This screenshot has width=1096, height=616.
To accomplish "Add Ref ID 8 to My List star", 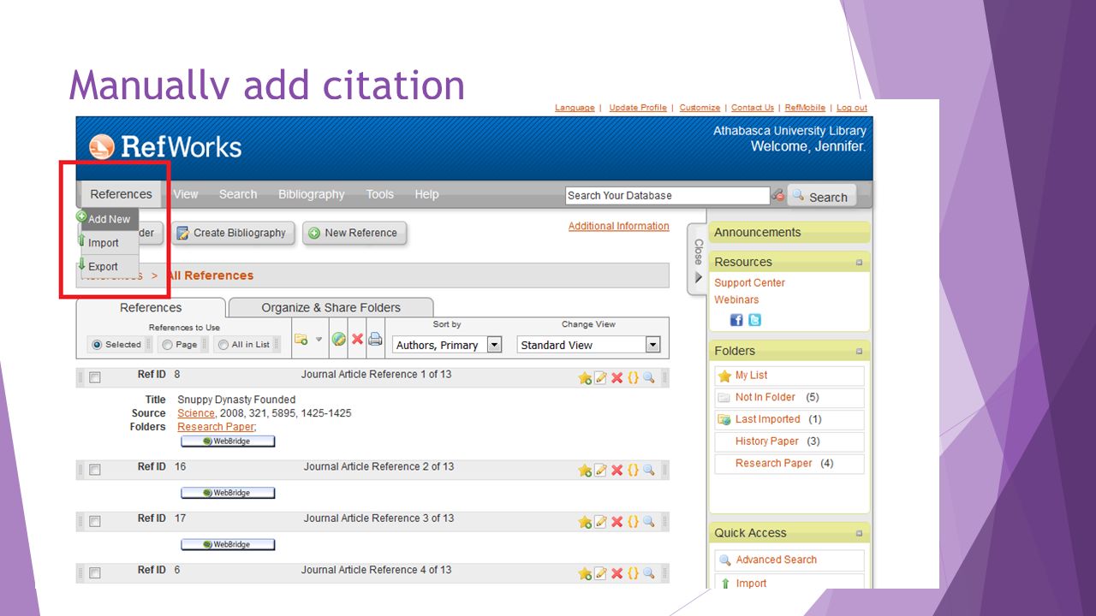I will point(585,377).
